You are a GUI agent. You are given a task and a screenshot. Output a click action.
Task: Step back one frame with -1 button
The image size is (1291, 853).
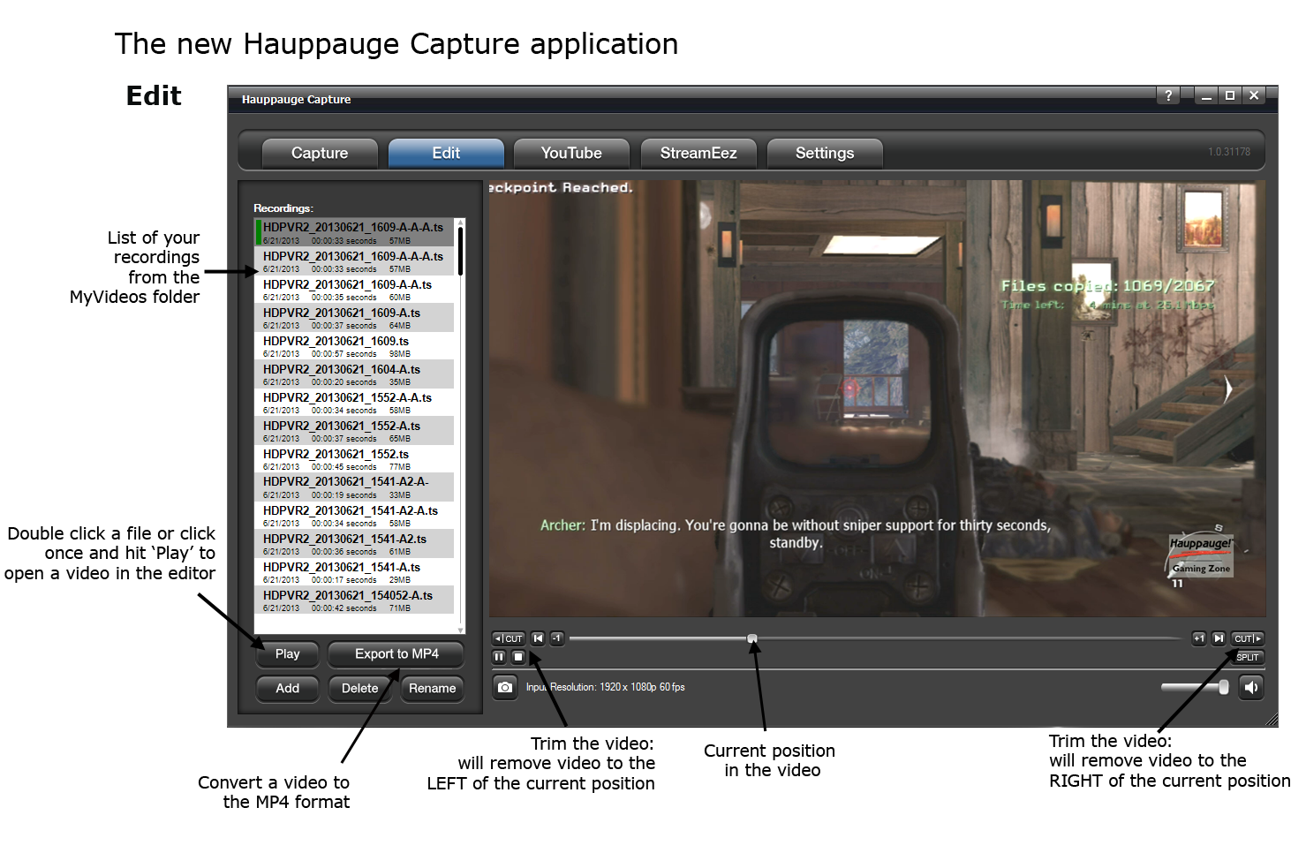tap(556, 638)
